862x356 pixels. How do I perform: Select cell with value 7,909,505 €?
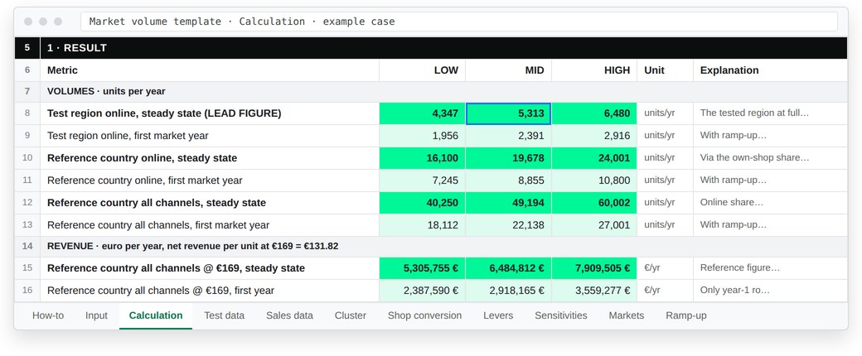[594, 268]
